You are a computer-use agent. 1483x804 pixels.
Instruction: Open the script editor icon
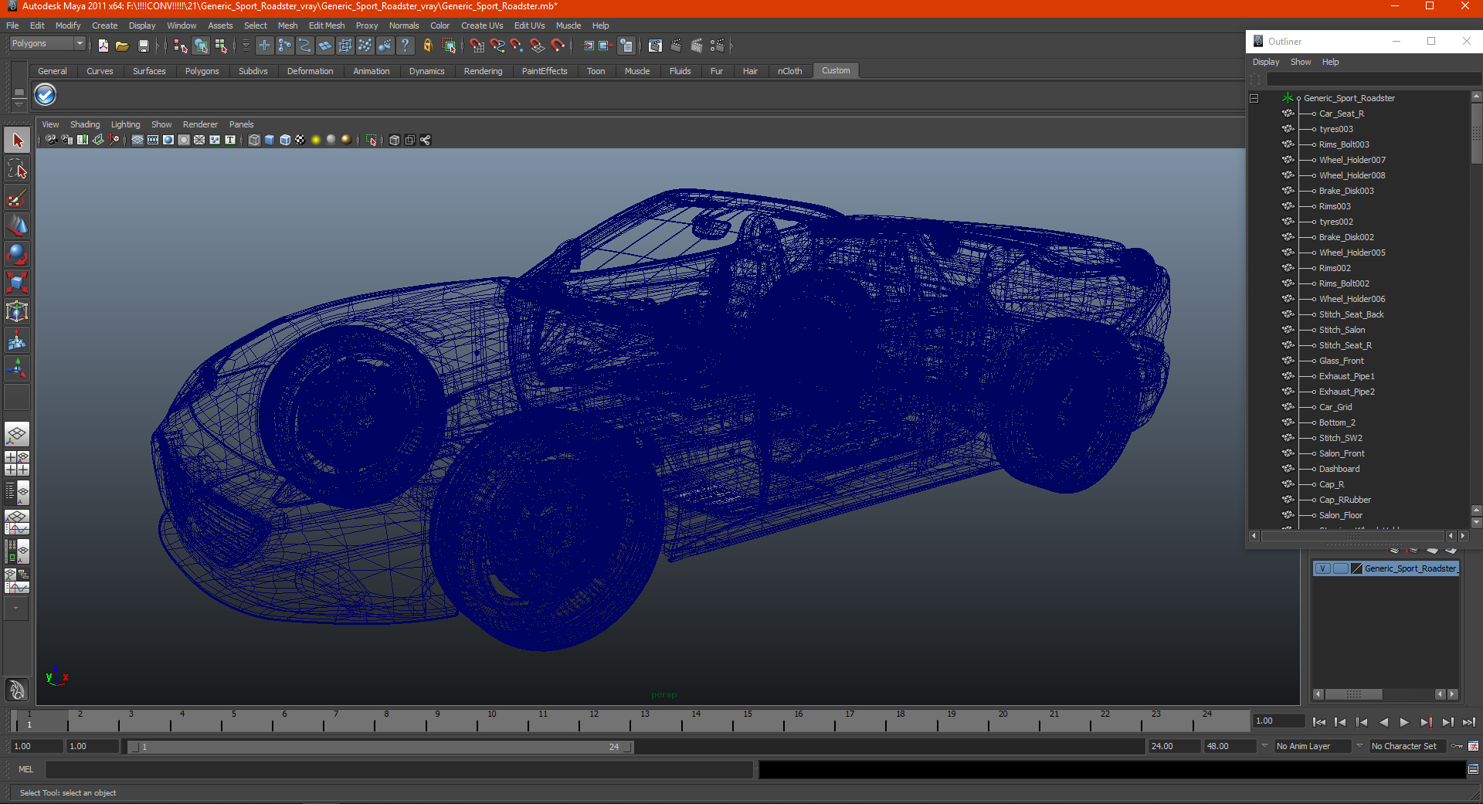point(1473,769)
